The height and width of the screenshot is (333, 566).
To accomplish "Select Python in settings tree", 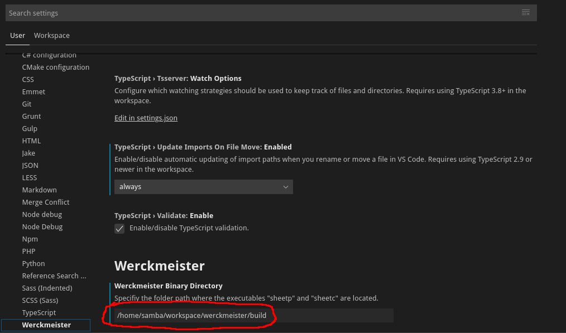I will click(x=33, y=263).
